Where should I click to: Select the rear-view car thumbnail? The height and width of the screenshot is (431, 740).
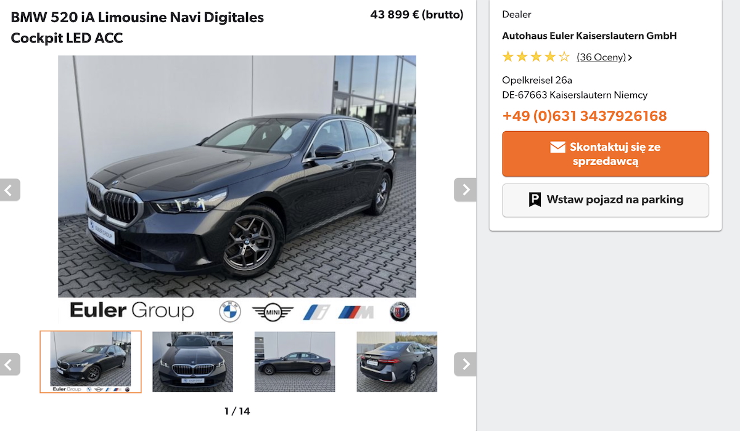(397, 362)
